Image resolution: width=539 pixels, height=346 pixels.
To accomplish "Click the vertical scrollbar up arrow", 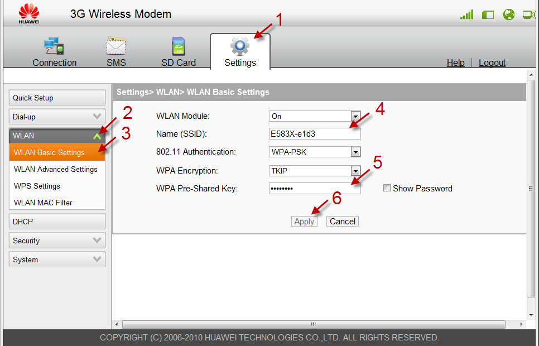I will 531,75.
